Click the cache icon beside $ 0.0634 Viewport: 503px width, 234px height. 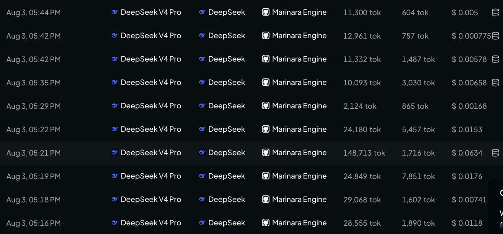496,153
